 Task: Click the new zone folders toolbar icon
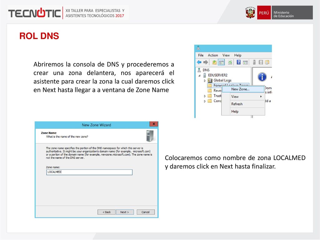267,62
